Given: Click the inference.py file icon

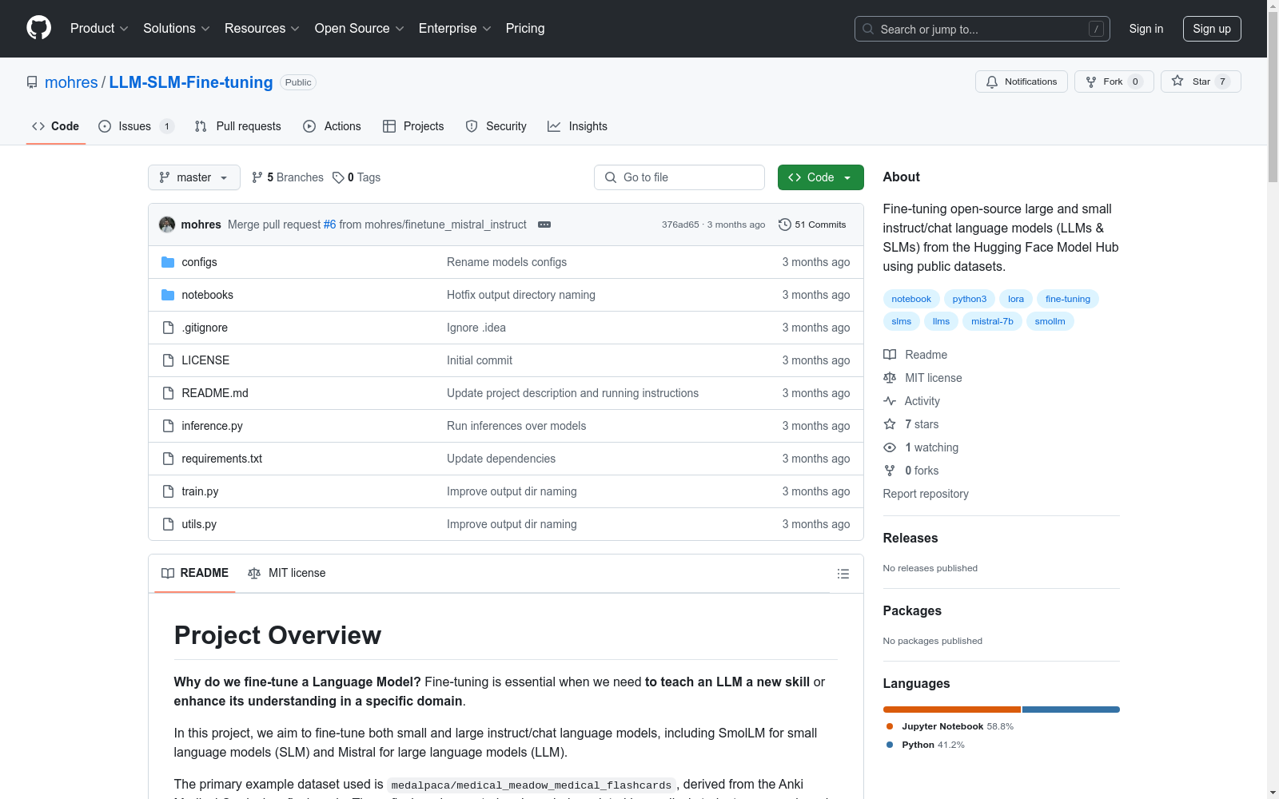Looking at the screenshot, I should coord(168,426).
